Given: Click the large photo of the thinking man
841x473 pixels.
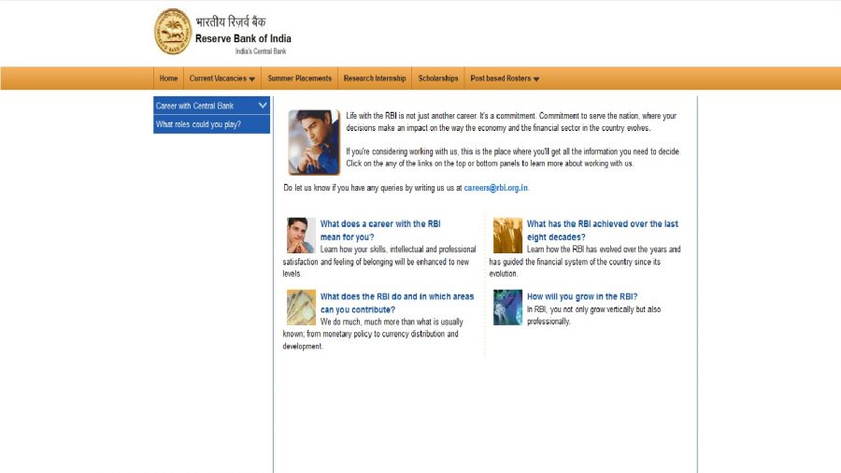Looking at the screenshot, I should click(x=314, y=143).
